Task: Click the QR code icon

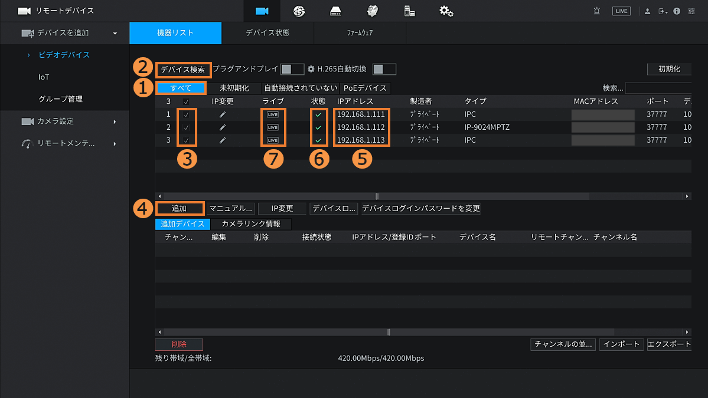Action: pos(691,11)
